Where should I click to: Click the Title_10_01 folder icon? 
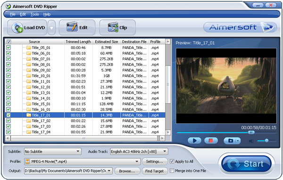(x=29, y=76)
